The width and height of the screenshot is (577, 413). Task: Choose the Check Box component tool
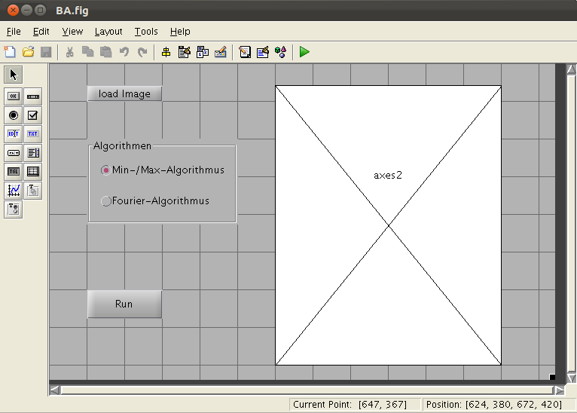33,115
